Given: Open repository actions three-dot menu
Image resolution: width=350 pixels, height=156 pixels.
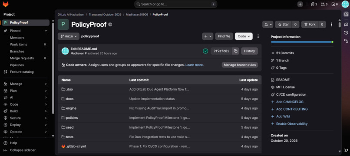Looking at the screenshot, I should tap(258, 36).
